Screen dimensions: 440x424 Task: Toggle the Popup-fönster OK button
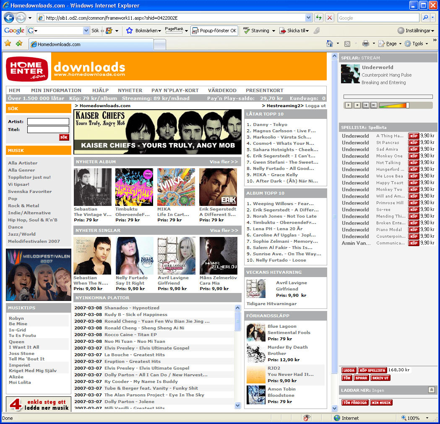coord(215,31)
